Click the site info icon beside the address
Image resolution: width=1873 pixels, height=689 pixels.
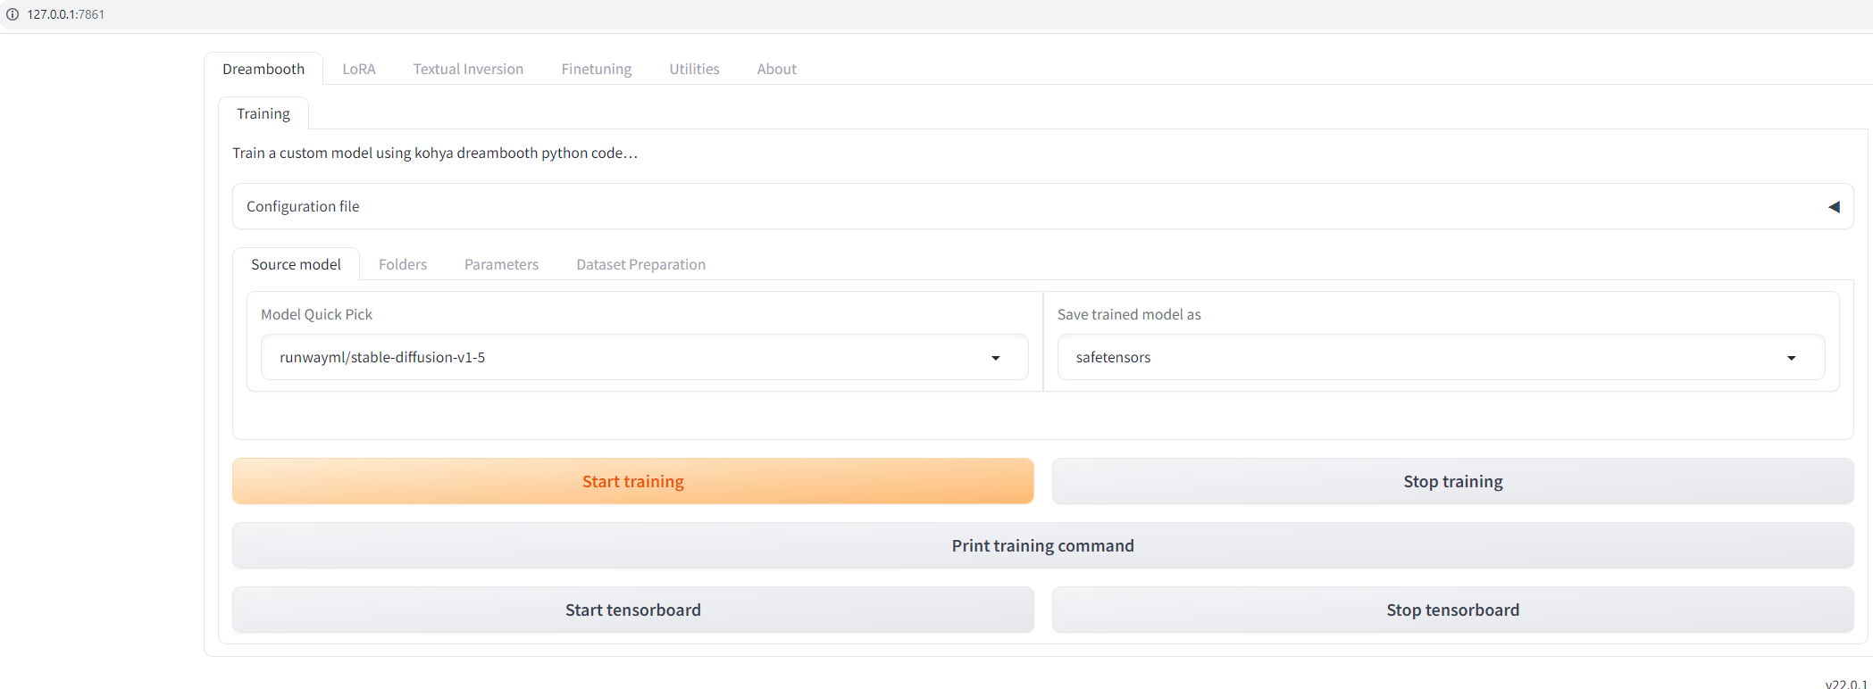click(13, 14)
